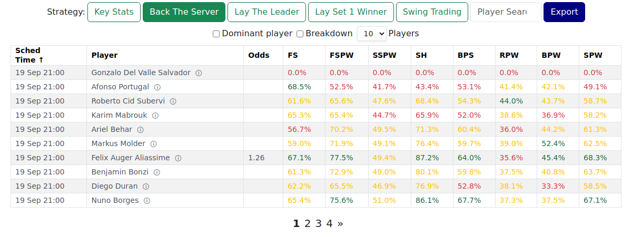632x237 pixels.
Task: Click the Export button
Action: click(564, 12)
